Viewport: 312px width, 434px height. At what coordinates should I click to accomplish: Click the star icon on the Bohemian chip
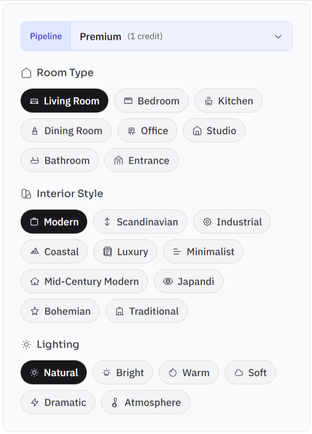[x=34, y=311]
